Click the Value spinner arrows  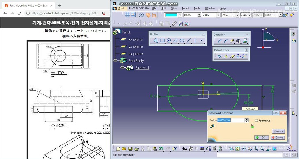247,120
